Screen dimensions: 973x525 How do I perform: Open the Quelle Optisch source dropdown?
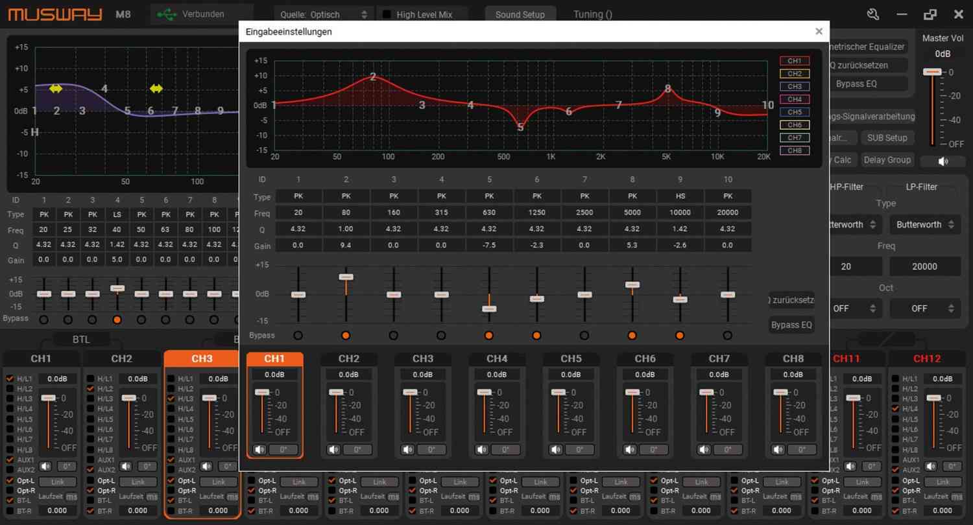(x=324, y=14)
